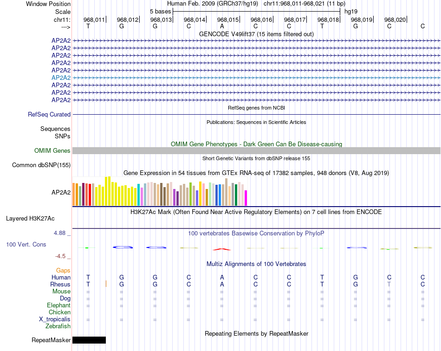Click base A in the reference sequence row
Screen dimensions: 441x351
[x=222, y=26]
